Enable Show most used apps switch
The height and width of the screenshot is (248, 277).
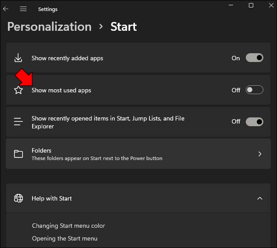(x=254, y=90)
